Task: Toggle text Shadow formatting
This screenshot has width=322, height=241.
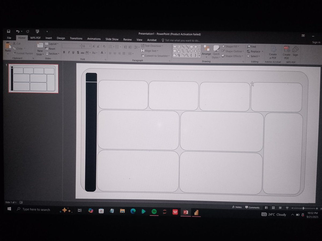Action: (78, 52)
